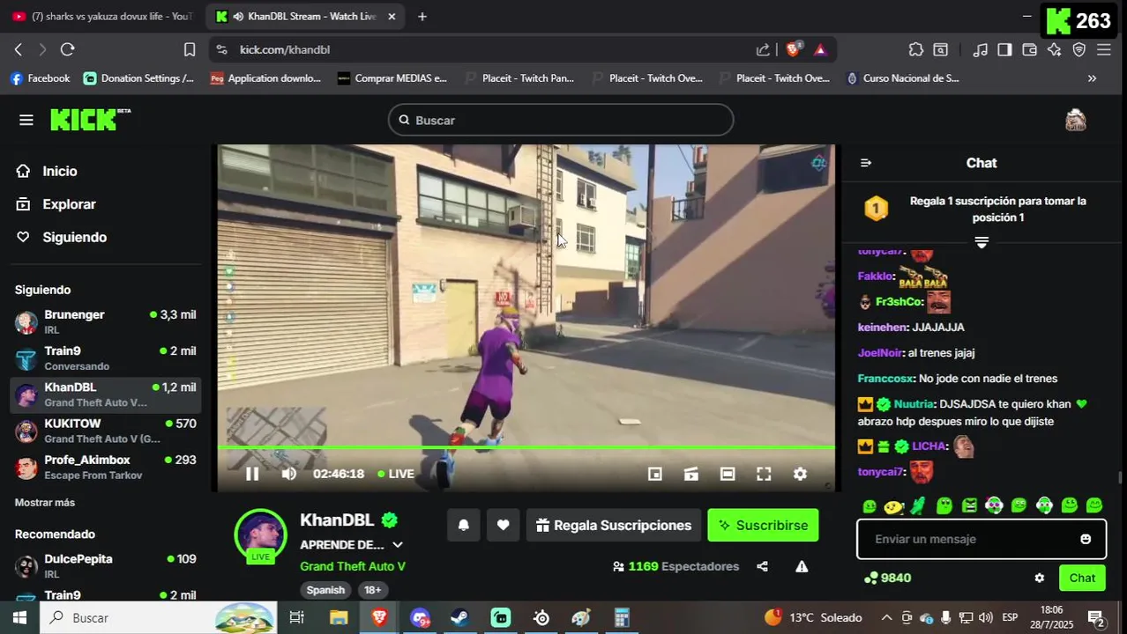
Task: Open Brave Wallet icon
Action: coord(1029,49)
